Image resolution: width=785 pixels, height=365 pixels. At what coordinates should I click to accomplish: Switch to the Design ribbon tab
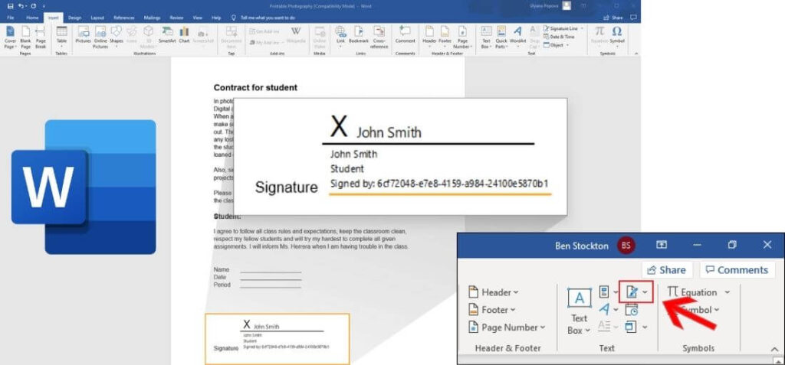click(74, 17)
